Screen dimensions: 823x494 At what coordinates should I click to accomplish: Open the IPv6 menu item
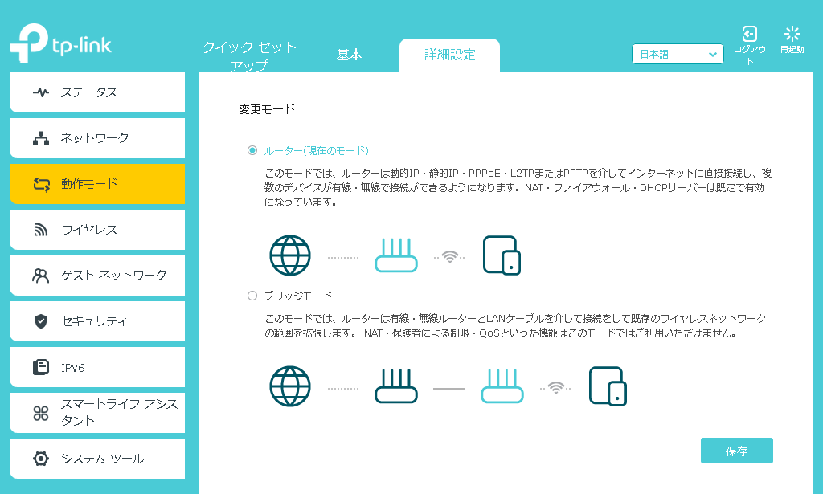[96, 368]
